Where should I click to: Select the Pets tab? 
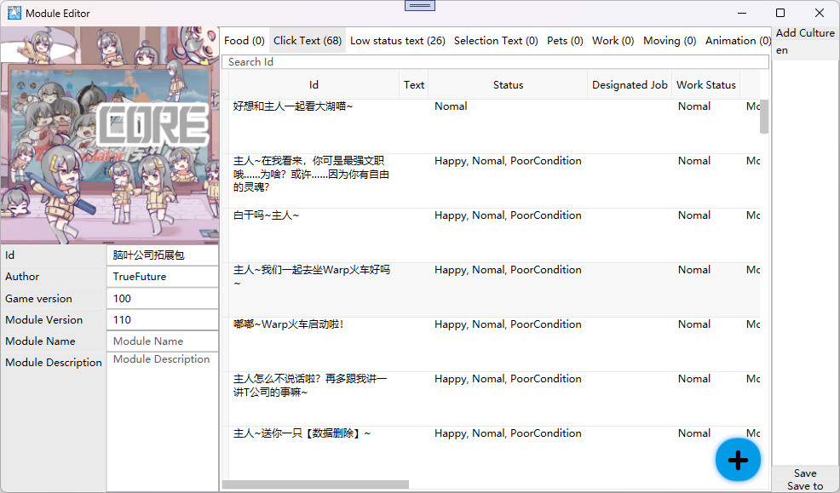pos(564,40)
